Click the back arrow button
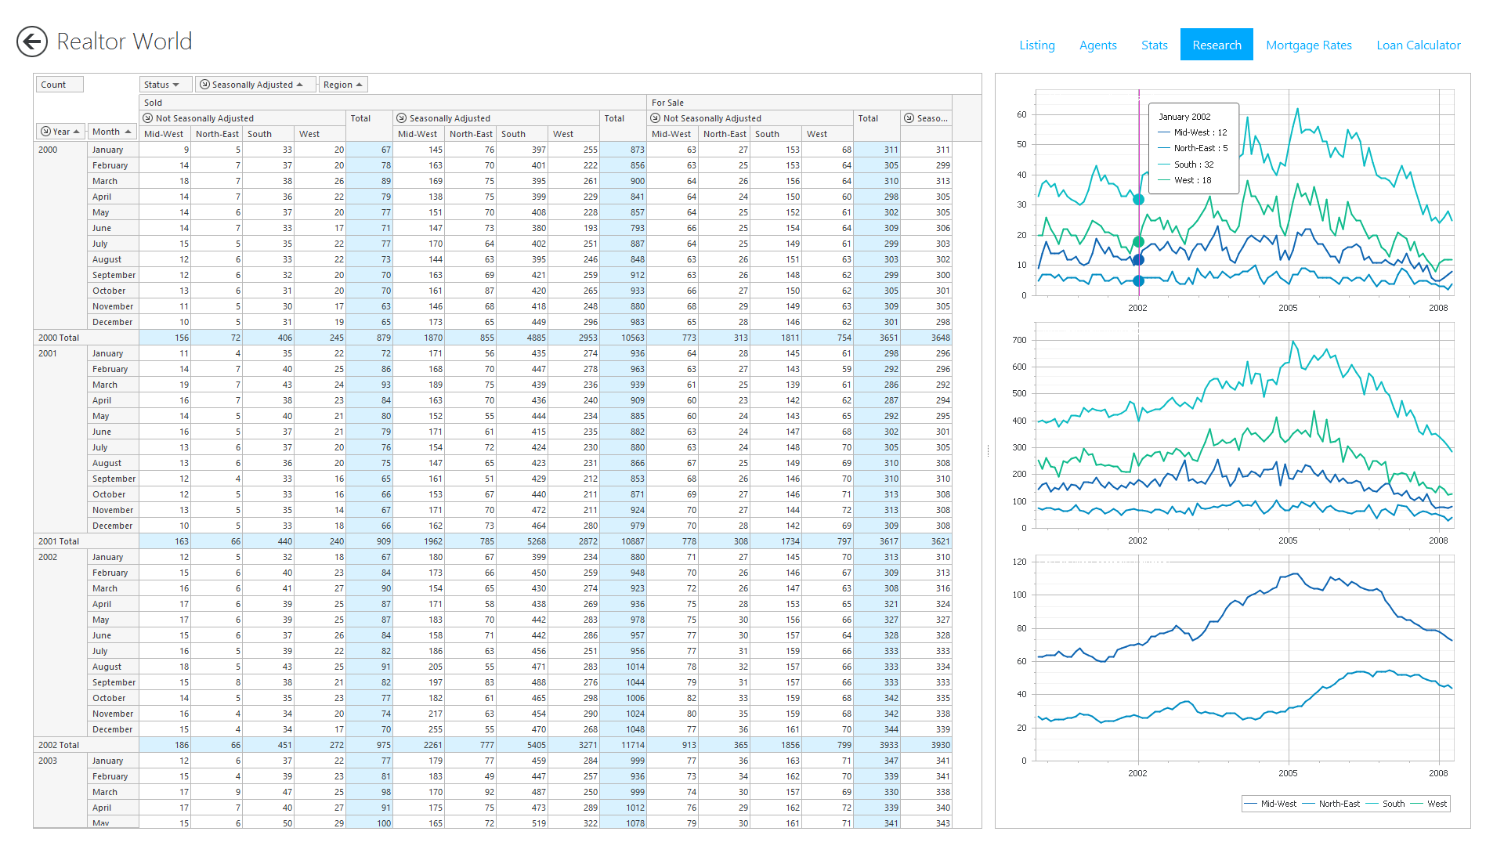The image size is (1504, 846). pyautogui.click(x=32, y=42)
